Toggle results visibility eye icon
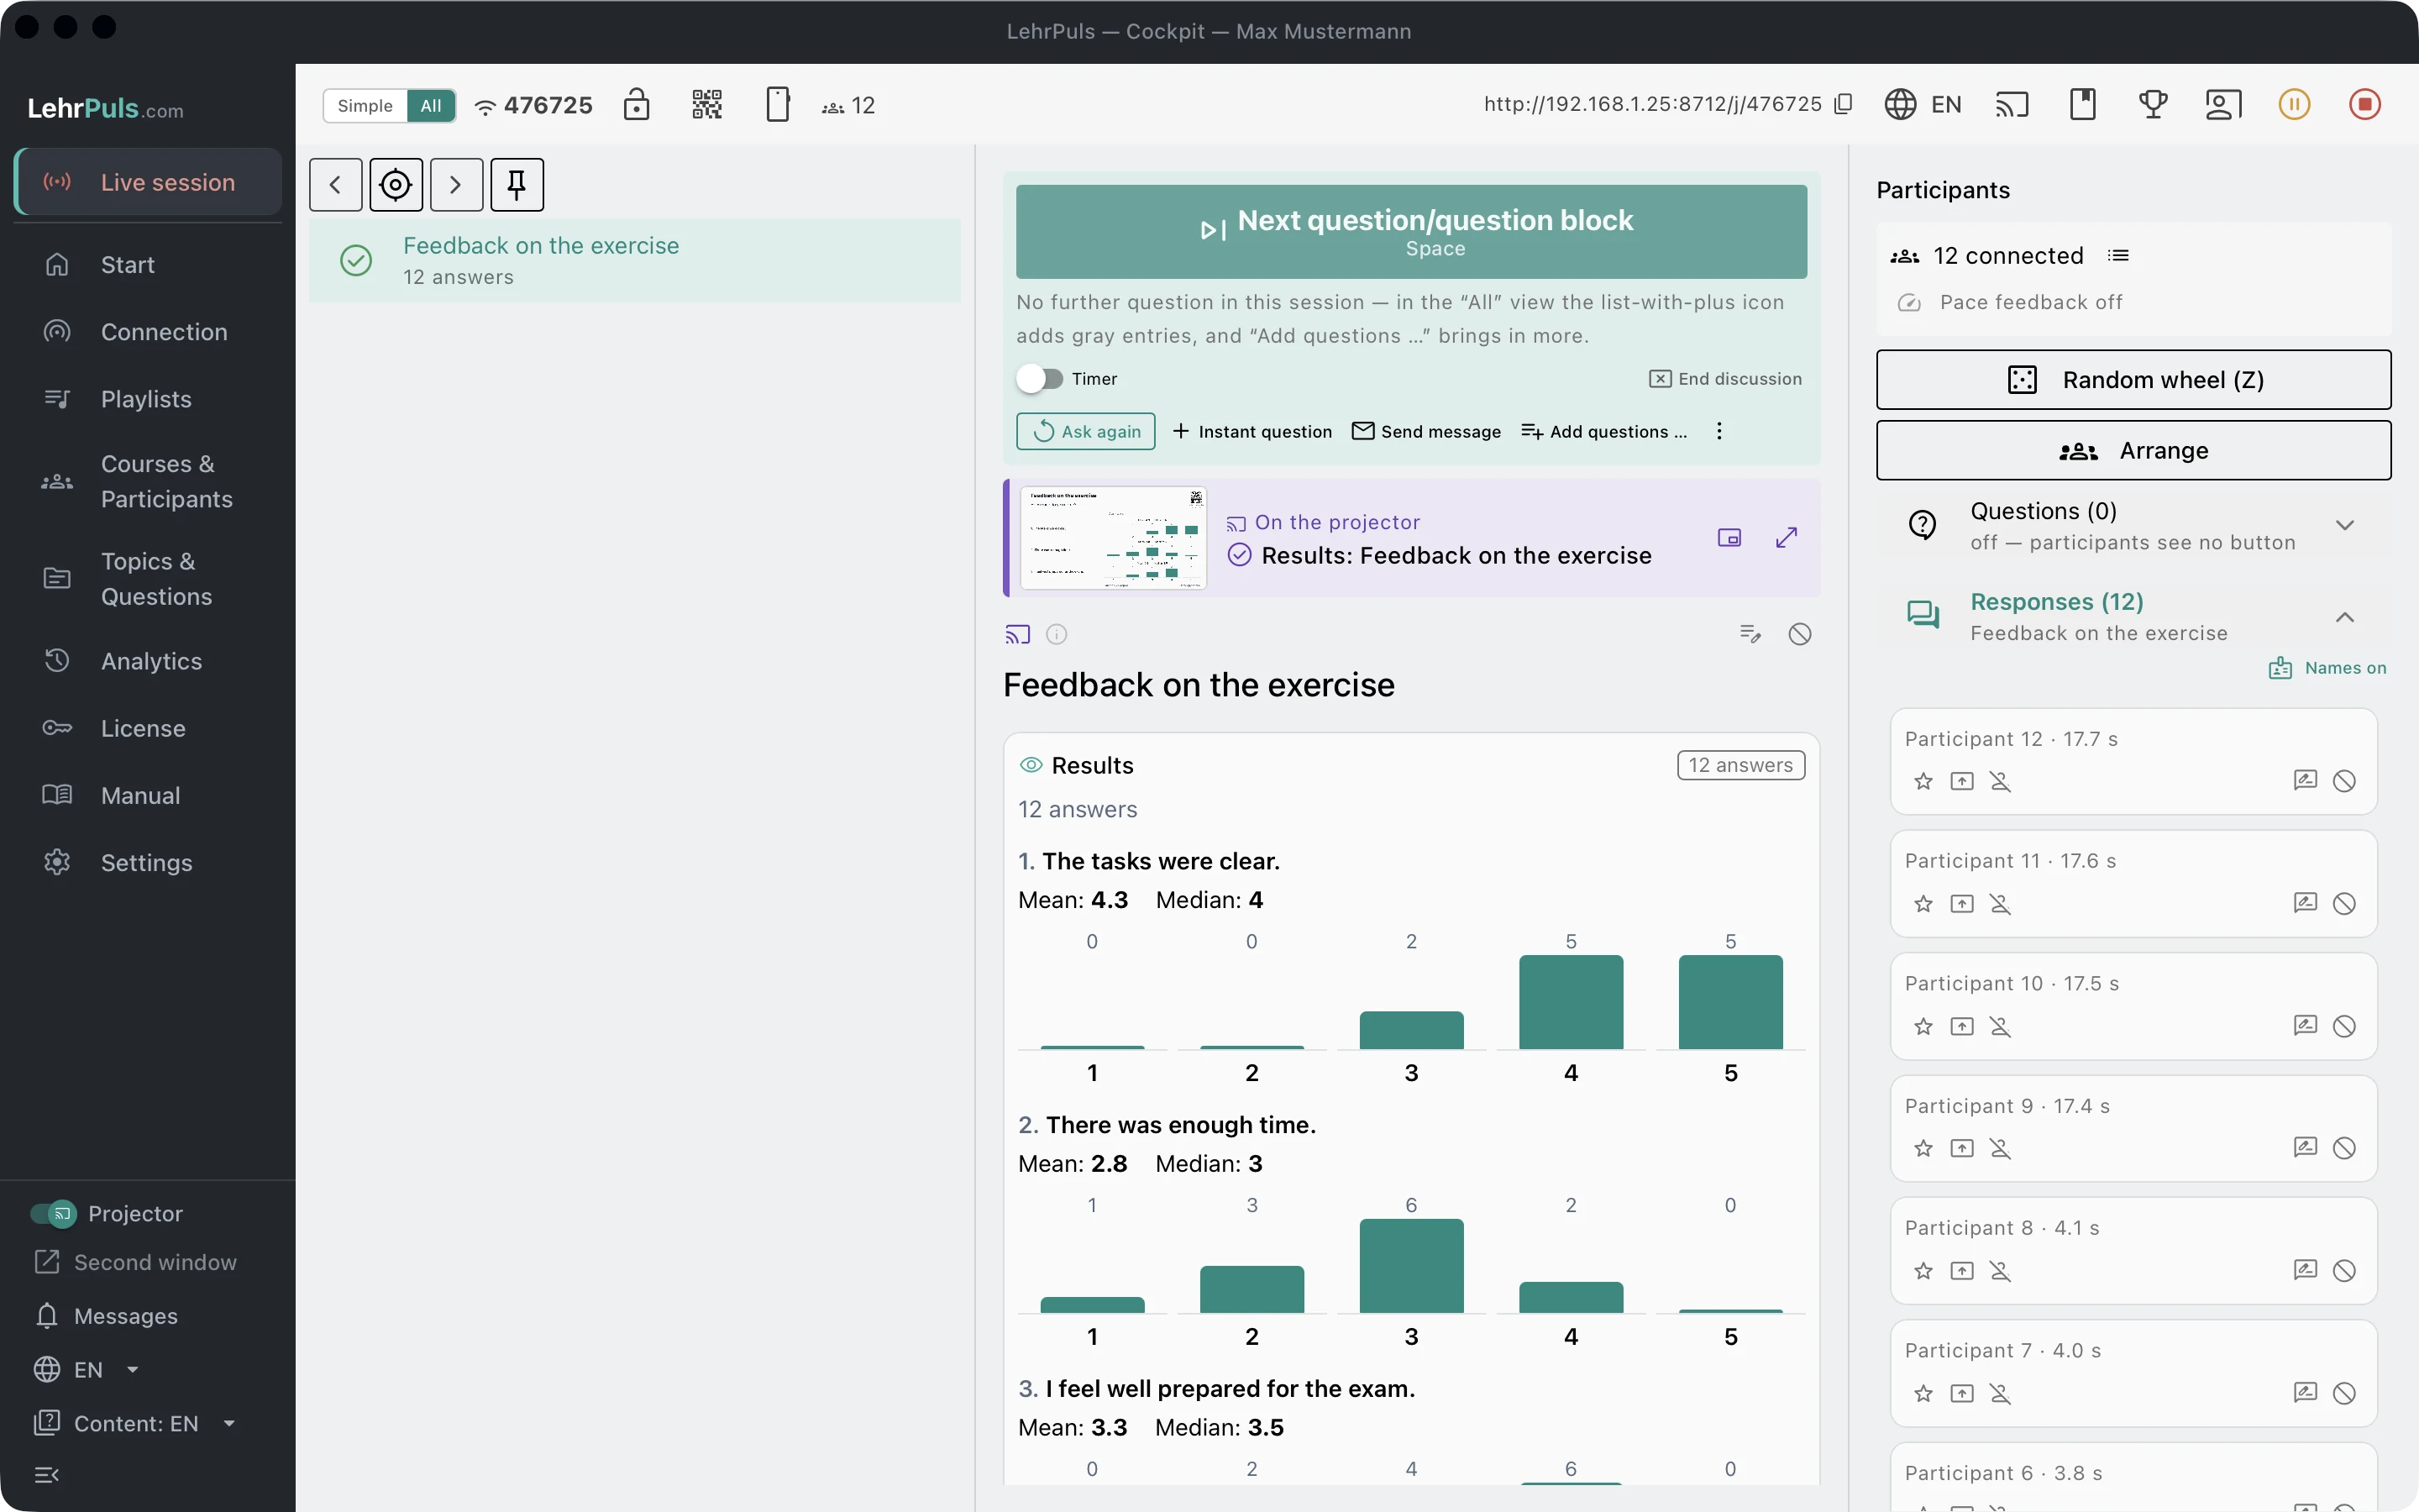Image resolution: width=2419 pixels, height=1512 pixels. coord(1031,765)
